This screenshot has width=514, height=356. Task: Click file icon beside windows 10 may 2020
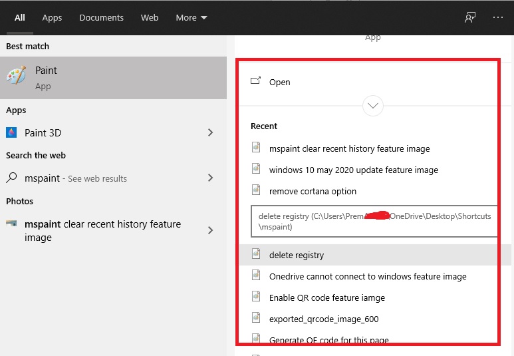click(x=256, y=168)
